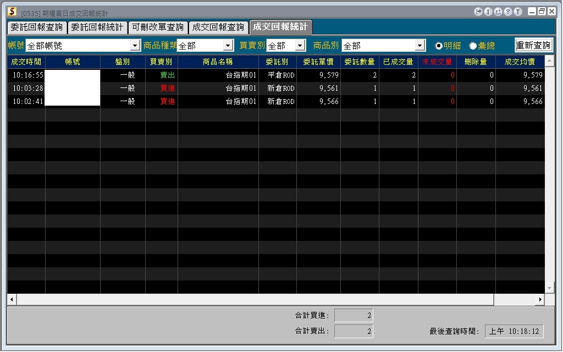This screenshot has width=563, height=352.
Task: Click the vertical scrollbar up arrow
Action: tap(549, 61)
